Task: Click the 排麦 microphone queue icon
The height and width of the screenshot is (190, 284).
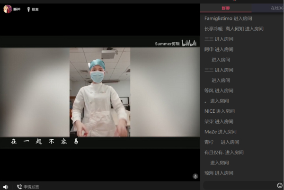Action: 28,9
